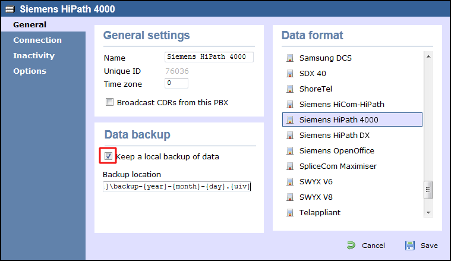The width and height of the screenshot is (451, 261).
Task: Choose Siemens HiPath DX format
Action: 352,135
